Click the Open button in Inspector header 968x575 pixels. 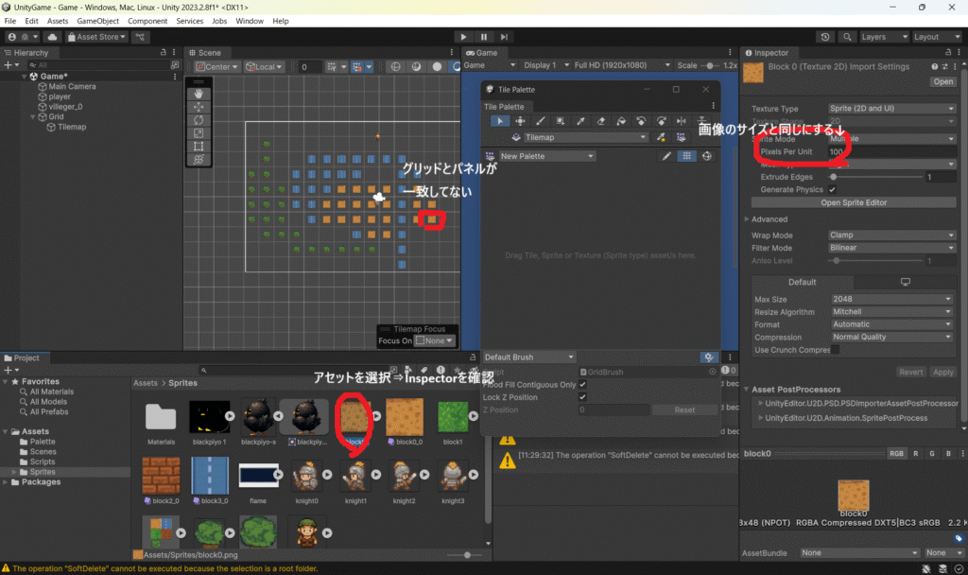942,81
